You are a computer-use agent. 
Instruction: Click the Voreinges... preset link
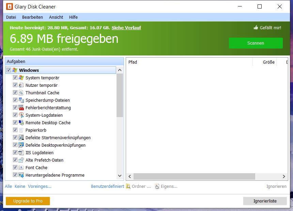(x=40, y=186)
